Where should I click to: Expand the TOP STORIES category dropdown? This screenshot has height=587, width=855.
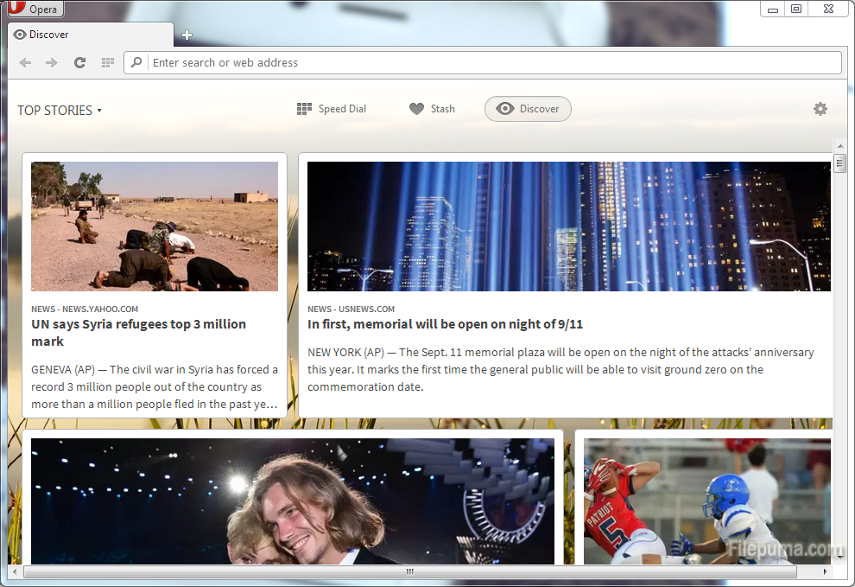(60, 110)
